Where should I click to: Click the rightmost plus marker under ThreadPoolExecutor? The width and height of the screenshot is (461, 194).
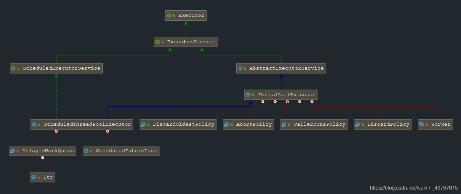[312, 102]
